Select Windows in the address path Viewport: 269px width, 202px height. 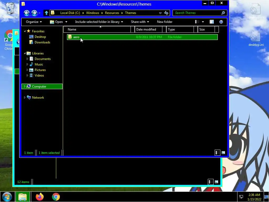tap(92, 13)
